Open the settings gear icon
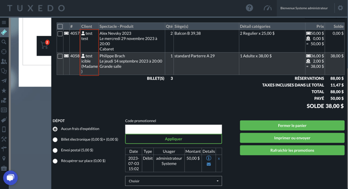The height and width of the screenshot is (189, 348). click(340, 8)
